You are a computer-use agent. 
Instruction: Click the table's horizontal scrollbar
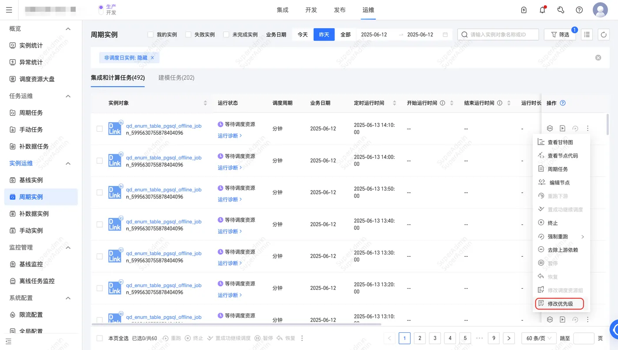(x=236, y=324)
